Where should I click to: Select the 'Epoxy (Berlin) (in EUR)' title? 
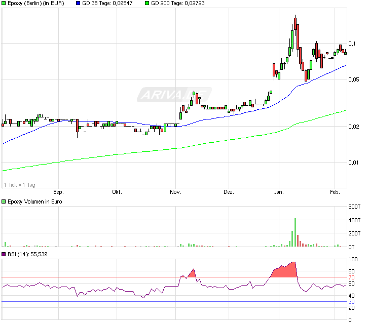(36, 3)
